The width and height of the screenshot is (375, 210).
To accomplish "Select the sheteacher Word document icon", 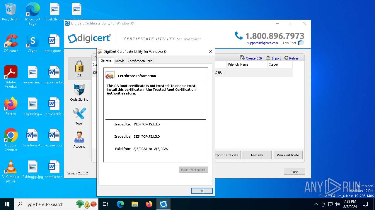I will pos(54,169).
